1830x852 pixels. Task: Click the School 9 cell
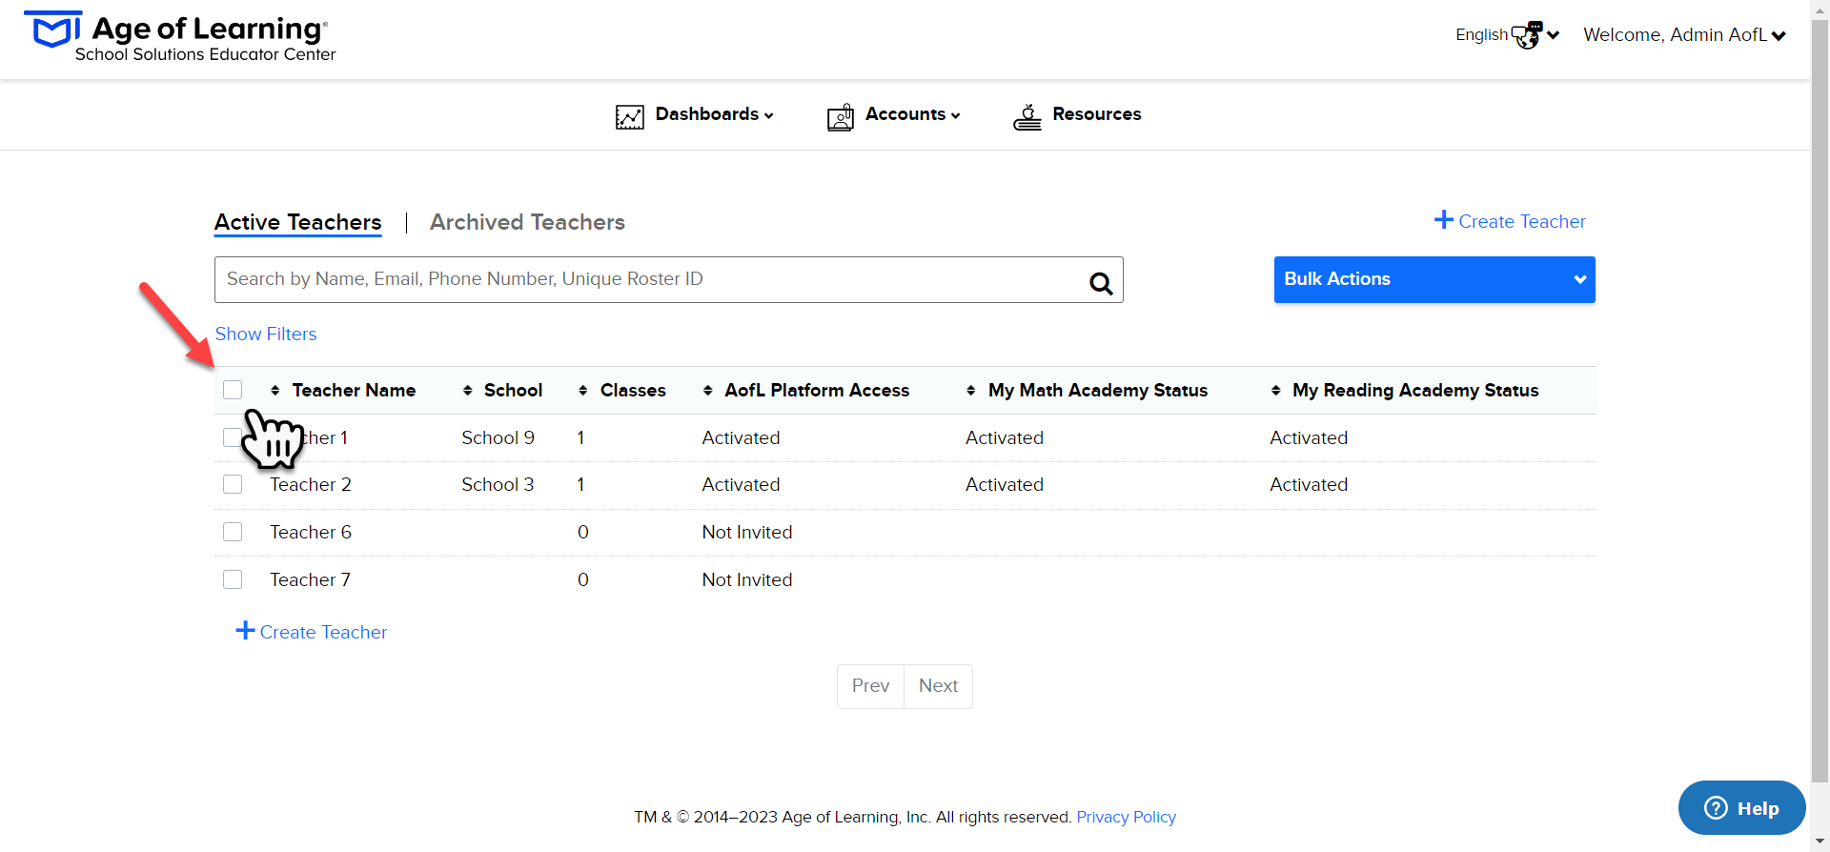coord(498,437)
